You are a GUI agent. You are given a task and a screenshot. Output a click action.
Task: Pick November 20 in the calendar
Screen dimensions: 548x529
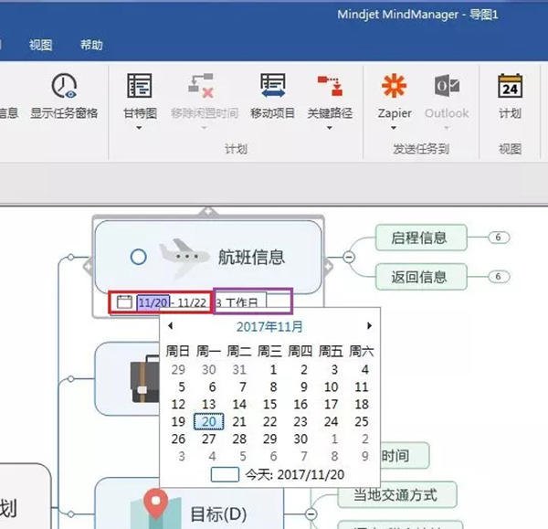[x=208, y=422]
